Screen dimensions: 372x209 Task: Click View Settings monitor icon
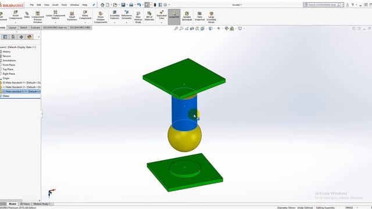tap(240, 28)
